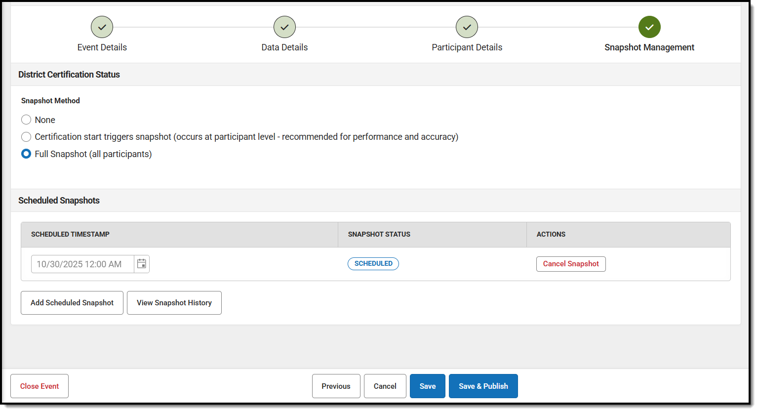Image resolution: width=758 pixels, height=412 pixels.
Task: Open the Event Details step label
Action: click(102, 47)
